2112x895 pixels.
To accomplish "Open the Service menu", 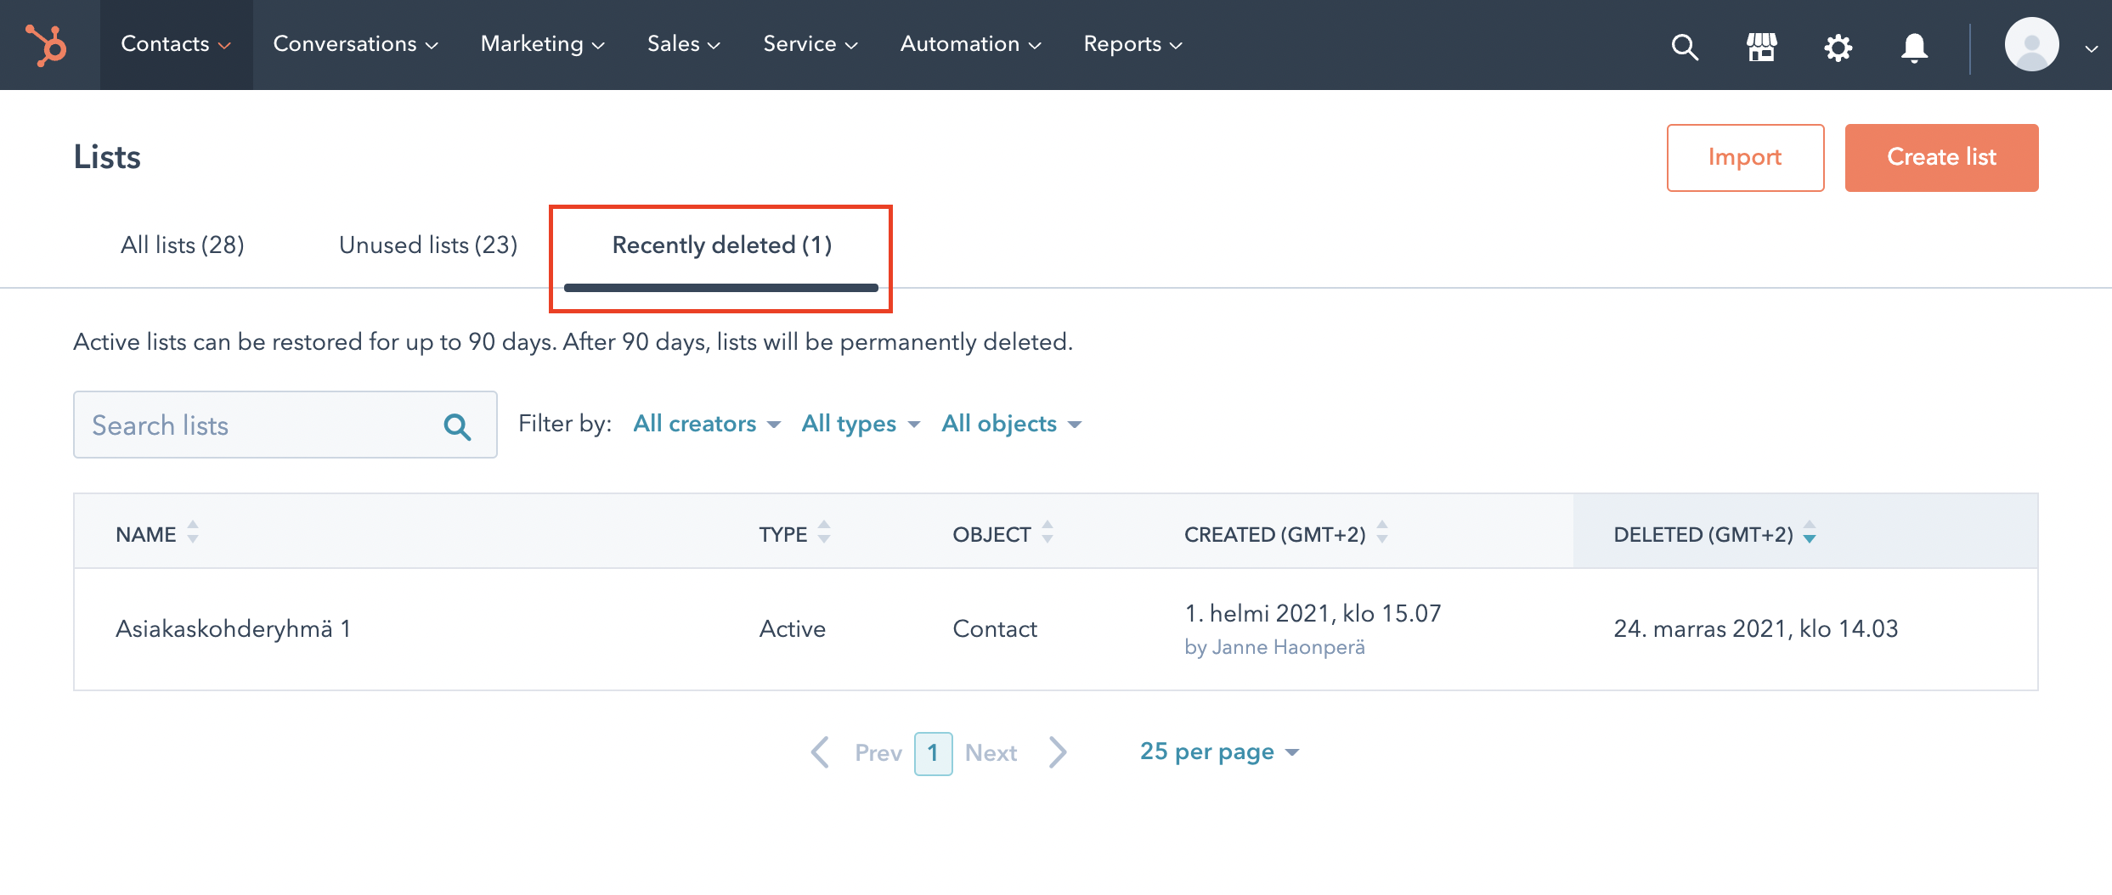I will pyautogui.click(x=810, y=44).
